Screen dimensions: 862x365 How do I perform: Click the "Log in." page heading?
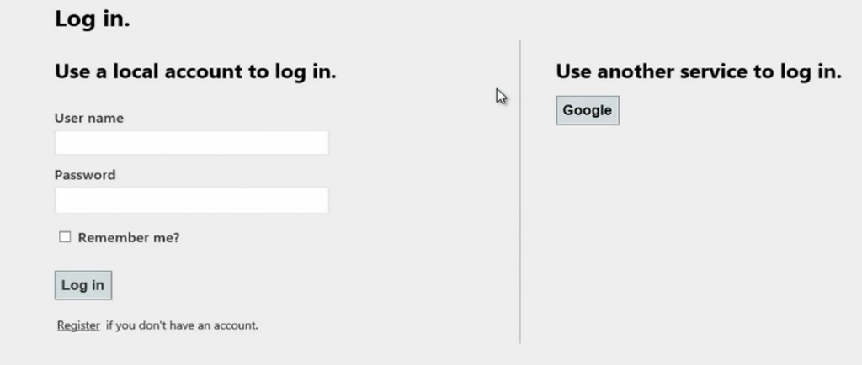coord(93,19)
